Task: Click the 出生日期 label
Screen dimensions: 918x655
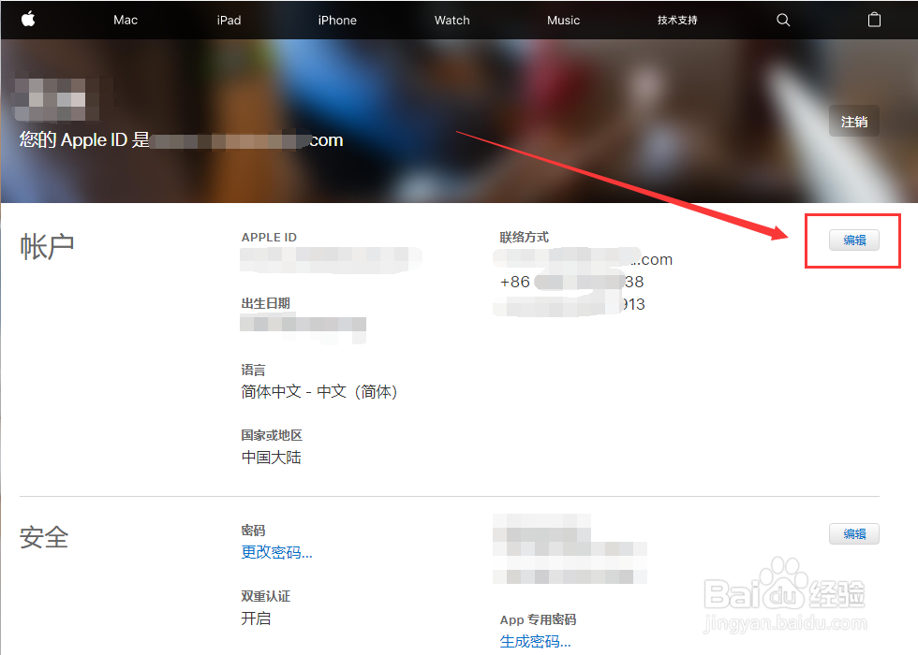Action: click(266, 303)
